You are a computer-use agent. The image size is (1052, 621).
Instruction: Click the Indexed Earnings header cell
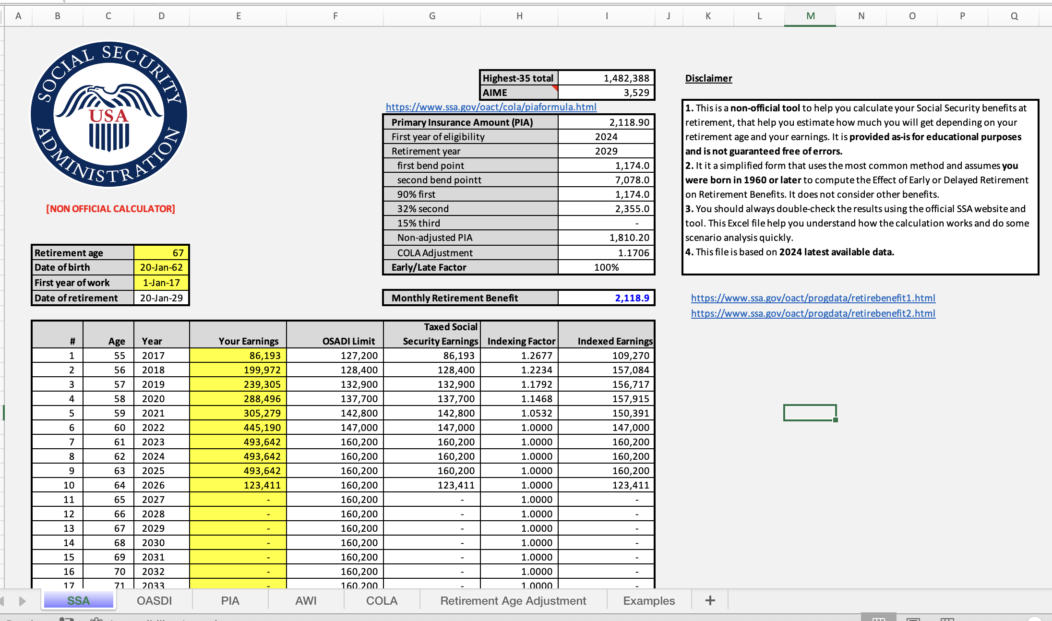tap(606, 335)
